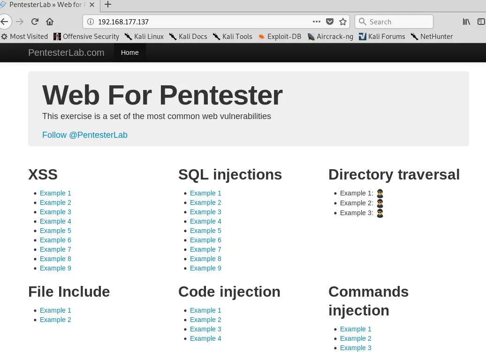Open SQL injections Example 5
486x352 pixels.
click(205, 231)
